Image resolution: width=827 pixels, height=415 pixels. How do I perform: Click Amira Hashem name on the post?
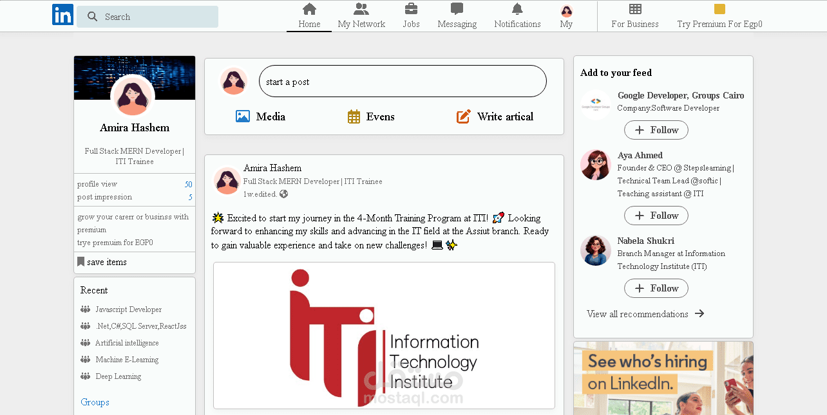point(272,168)
